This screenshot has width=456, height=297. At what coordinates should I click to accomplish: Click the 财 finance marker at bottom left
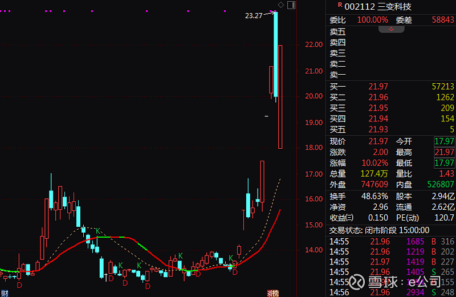pyautogui.click(x=4, y=293)
